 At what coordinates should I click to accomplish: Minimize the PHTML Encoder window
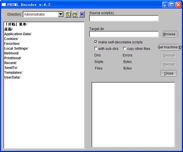click(x=165, y=5)
